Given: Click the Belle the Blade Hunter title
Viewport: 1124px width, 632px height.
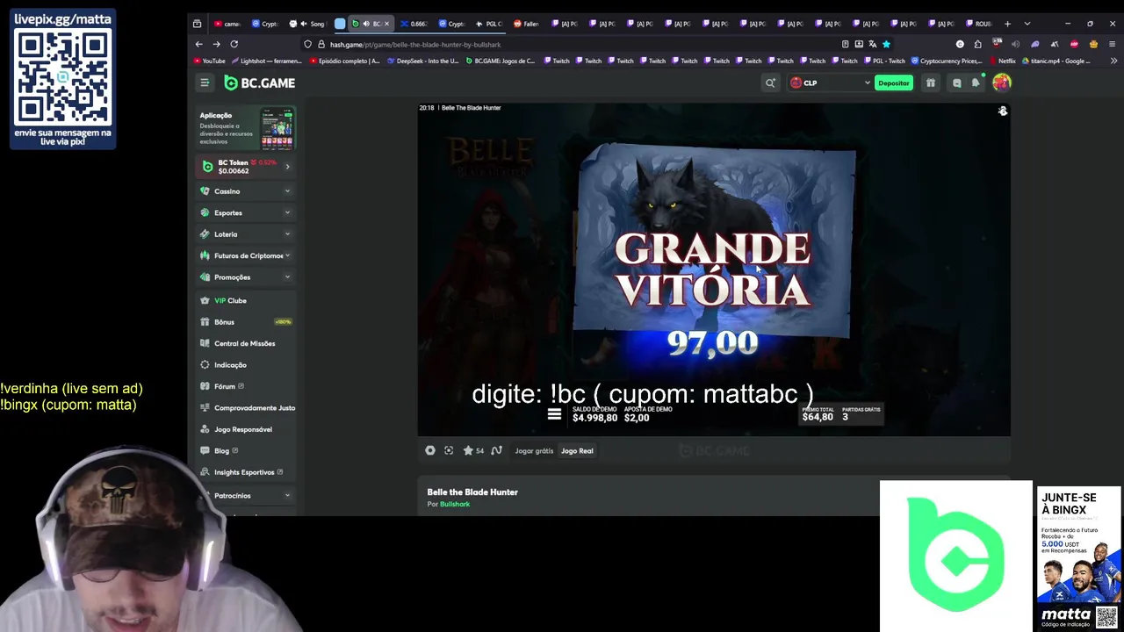Looking at the screenshot, I should (x=472, y=492).
